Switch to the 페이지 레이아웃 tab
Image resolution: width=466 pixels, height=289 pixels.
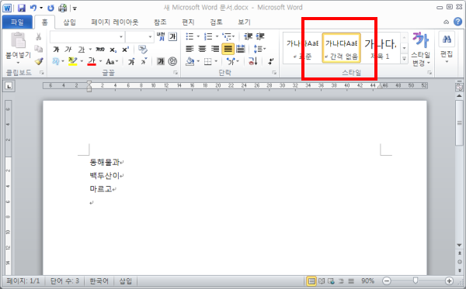(114, 22)
